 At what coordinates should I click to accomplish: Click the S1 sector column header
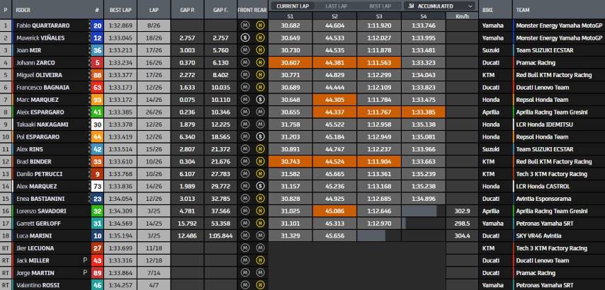pyautogui.click(x=290, y=16)
